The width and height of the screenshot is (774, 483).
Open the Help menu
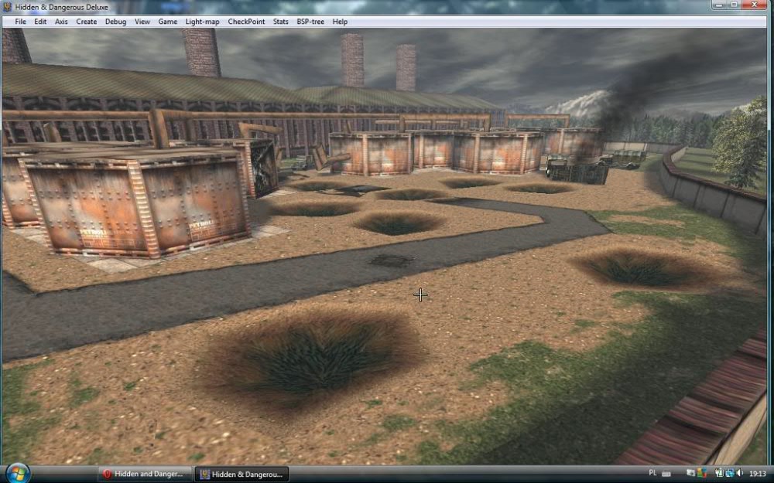pos(340,22)
